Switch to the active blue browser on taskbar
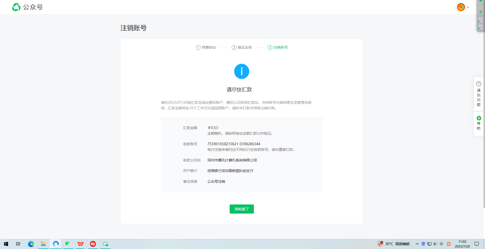 56,244
